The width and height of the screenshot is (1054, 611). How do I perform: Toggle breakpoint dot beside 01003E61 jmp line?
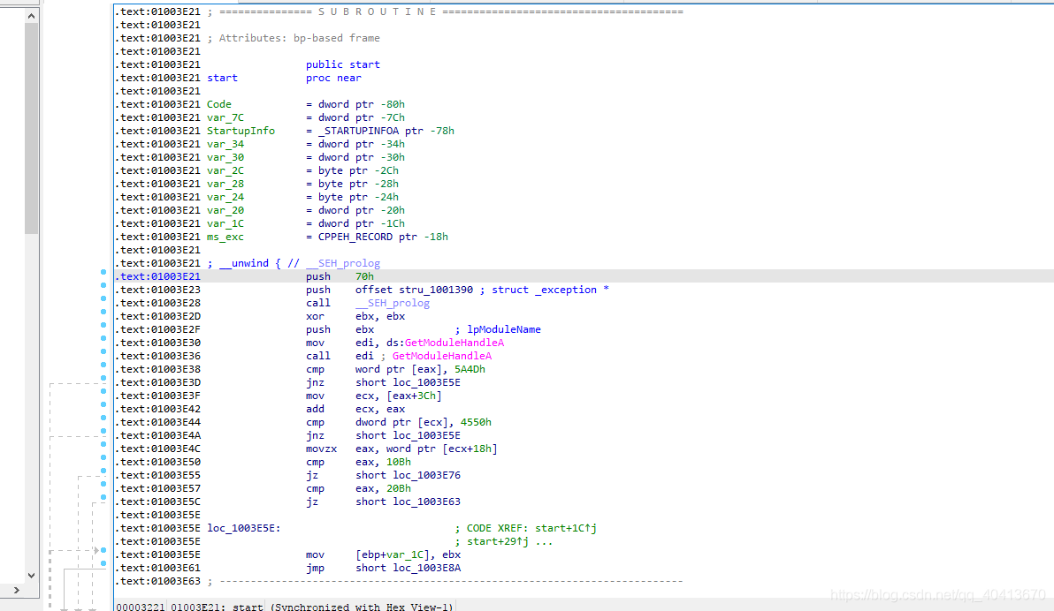(x=103, y=563)
